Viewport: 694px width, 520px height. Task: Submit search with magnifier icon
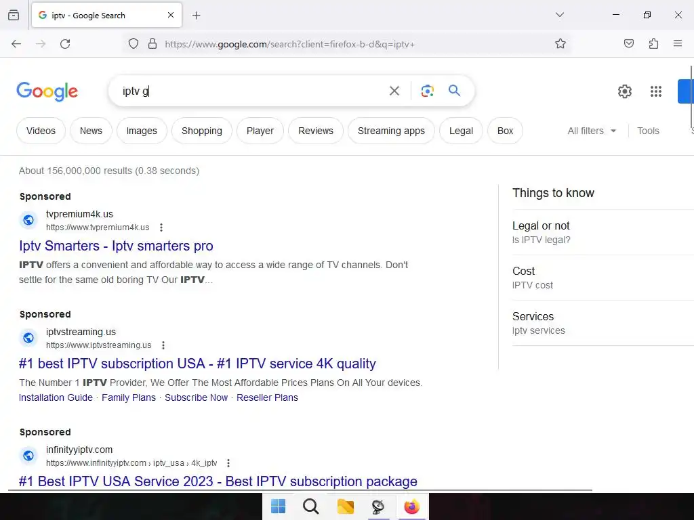pos(454,91)
